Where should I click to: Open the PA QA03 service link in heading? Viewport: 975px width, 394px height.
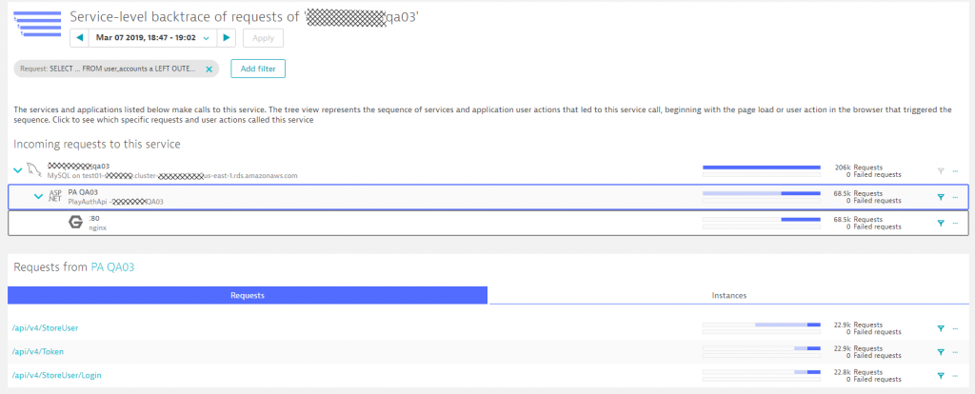(x=112, y=267)
